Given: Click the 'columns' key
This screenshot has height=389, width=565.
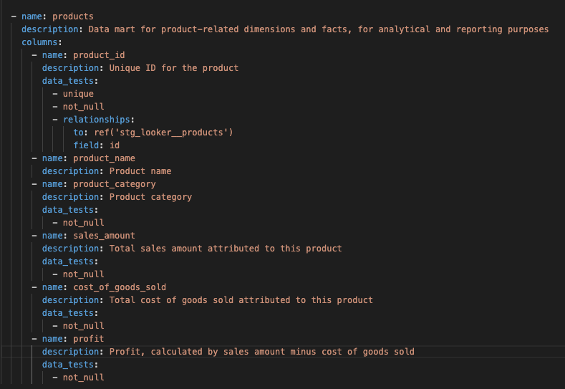Looking at the screenshot, I should (x=39, y=42).
